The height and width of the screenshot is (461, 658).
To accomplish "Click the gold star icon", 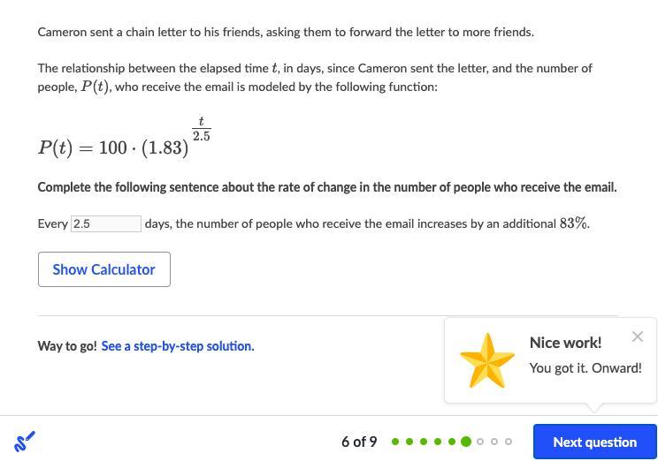I will (486, 360).
